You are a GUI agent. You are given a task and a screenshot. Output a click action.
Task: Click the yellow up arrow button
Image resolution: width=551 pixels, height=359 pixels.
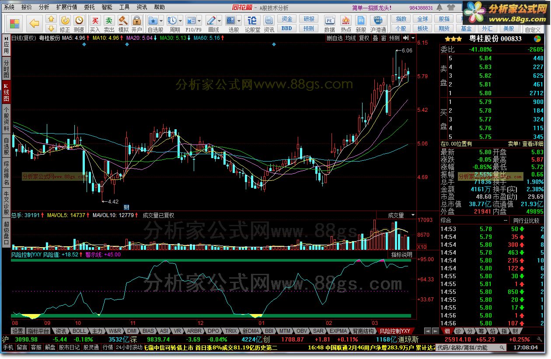coord(51,19)
